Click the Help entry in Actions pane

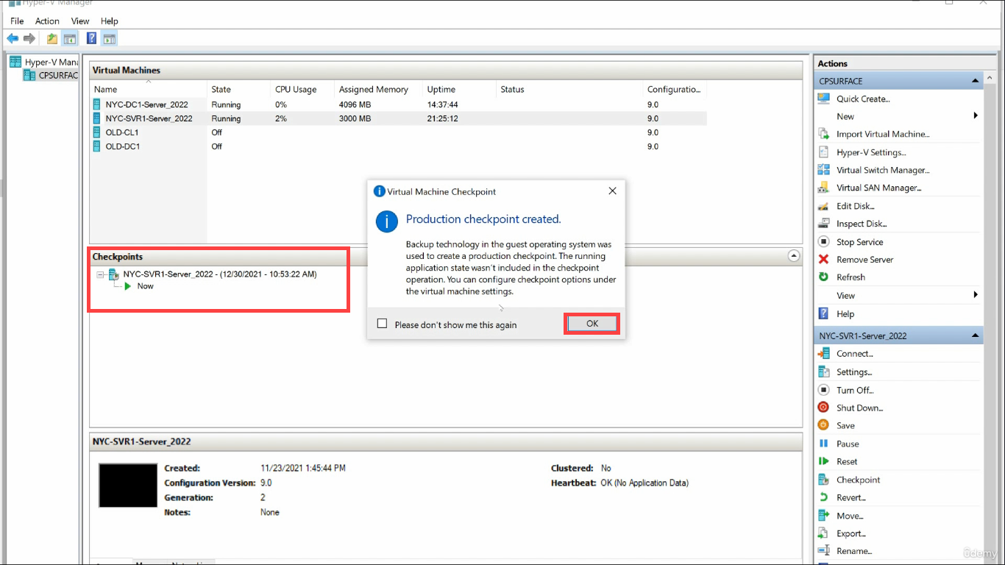click(x=845, y=313)
